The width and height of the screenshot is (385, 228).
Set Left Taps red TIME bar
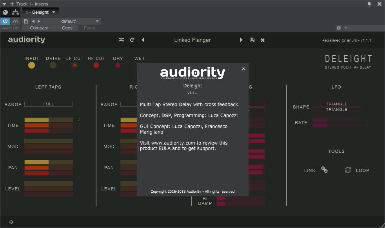coord(49,130)
